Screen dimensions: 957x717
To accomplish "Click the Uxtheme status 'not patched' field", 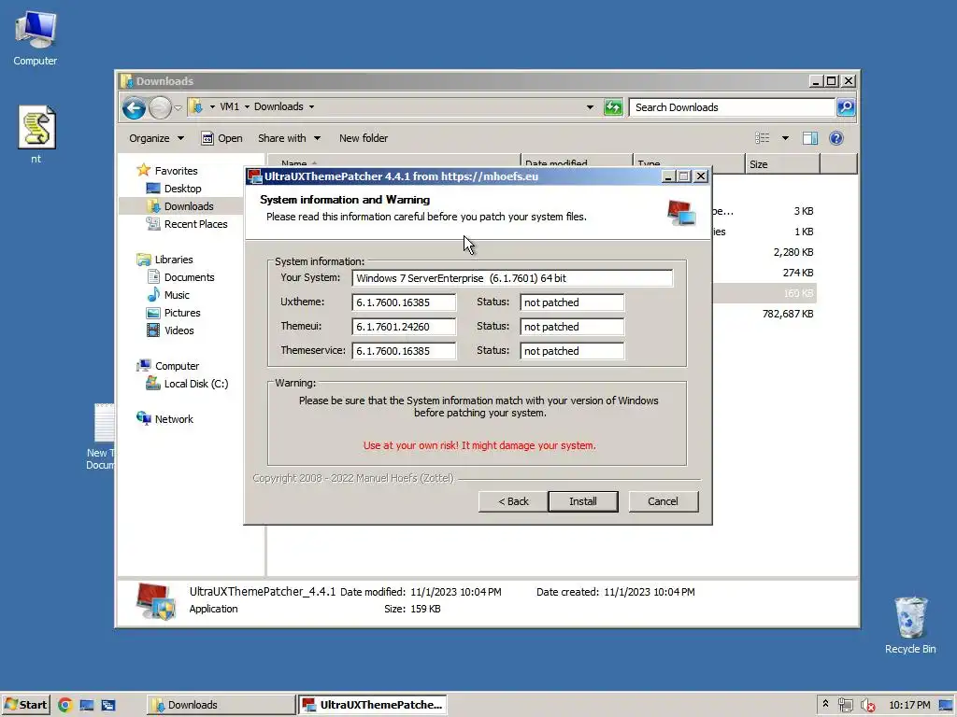I will (572, 302).
